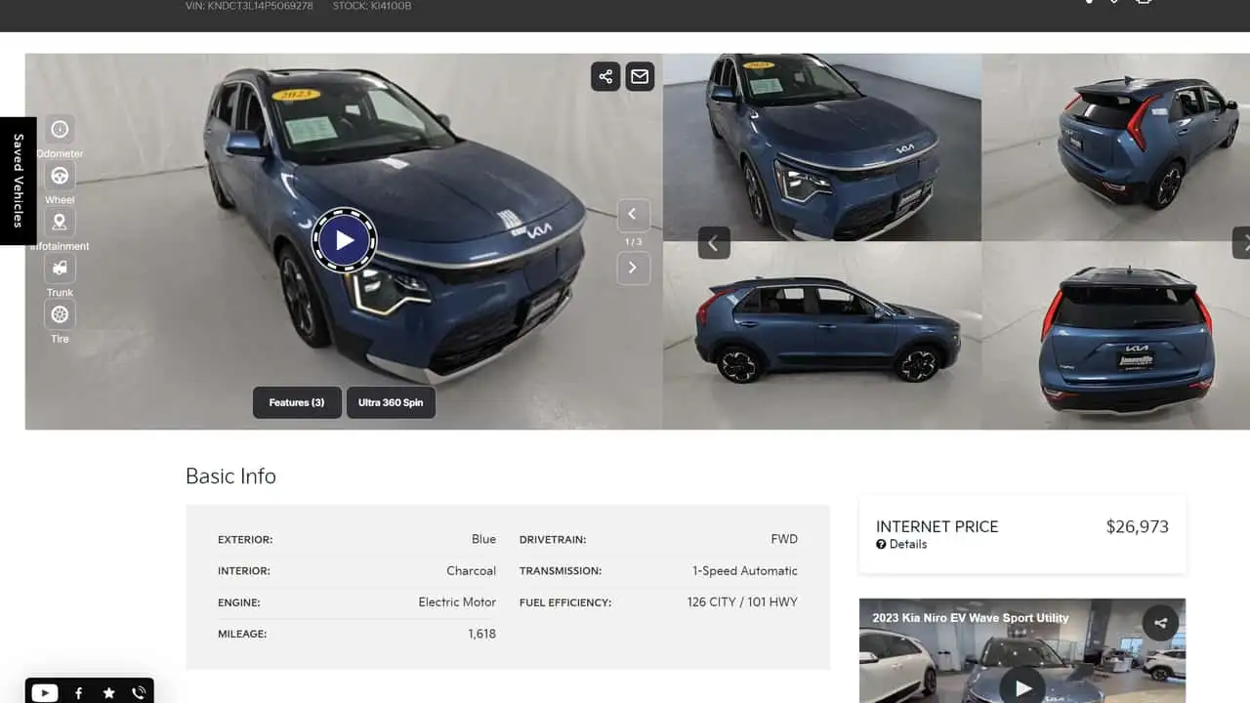Click the transmission value 1-Speed Automatic
1250x703 pixels.
coord(745,571)
